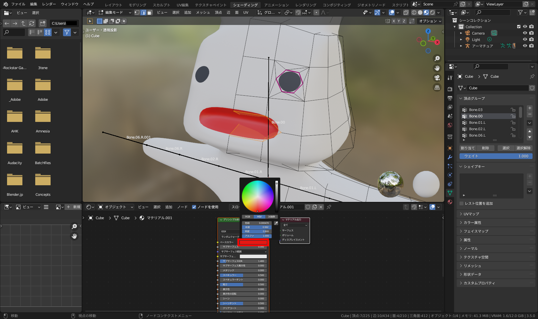Image resolution: width=538 pixels, height=319 pixels.
Task: Open the オプション dropdown in viewport
Action: (x=430, y=21)
